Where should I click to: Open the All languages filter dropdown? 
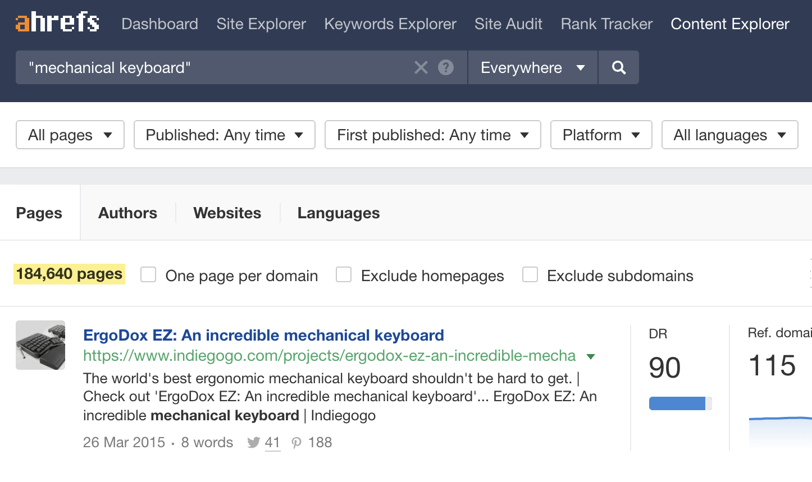(729, 135)
